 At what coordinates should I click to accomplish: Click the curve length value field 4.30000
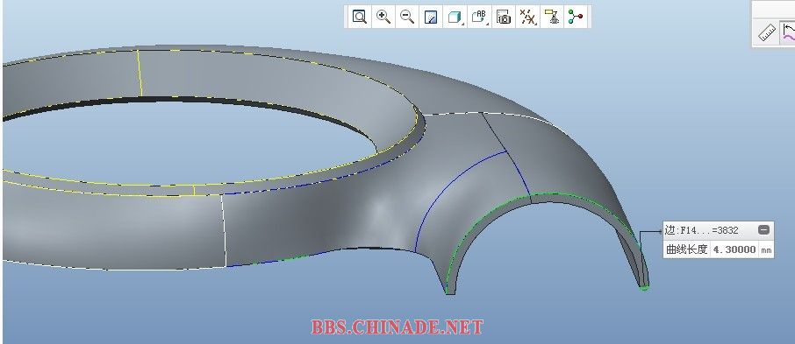point(734,249)
